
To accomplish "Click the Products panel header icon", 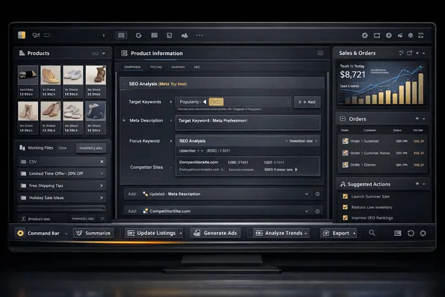I will pos(22,53).
